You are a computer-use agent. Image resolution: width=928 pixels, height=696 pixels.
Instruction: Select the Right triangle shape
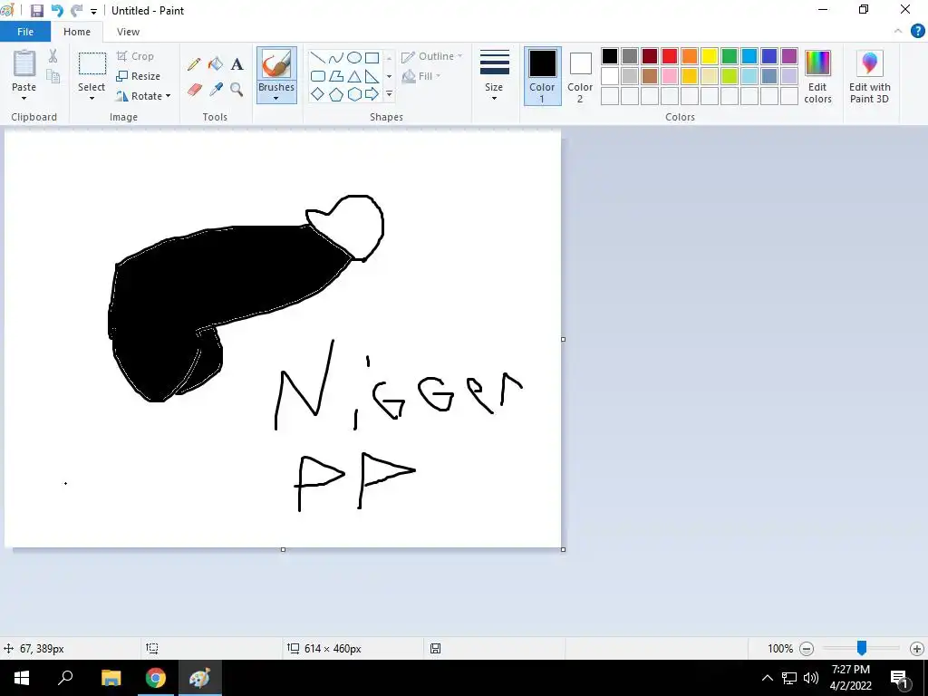tap(372, 76)
